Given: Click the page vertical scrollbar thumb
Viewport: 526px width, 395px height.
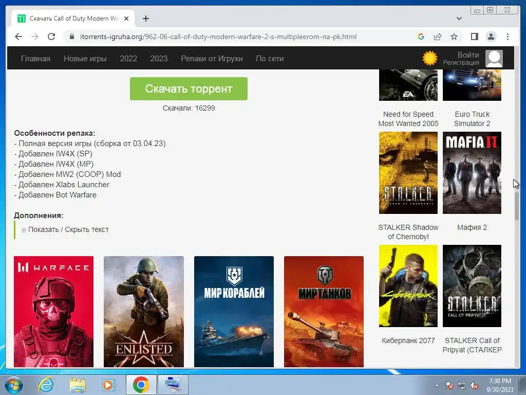Looking at the screenshot, I should pyautogui.click(x=517, y=207).
